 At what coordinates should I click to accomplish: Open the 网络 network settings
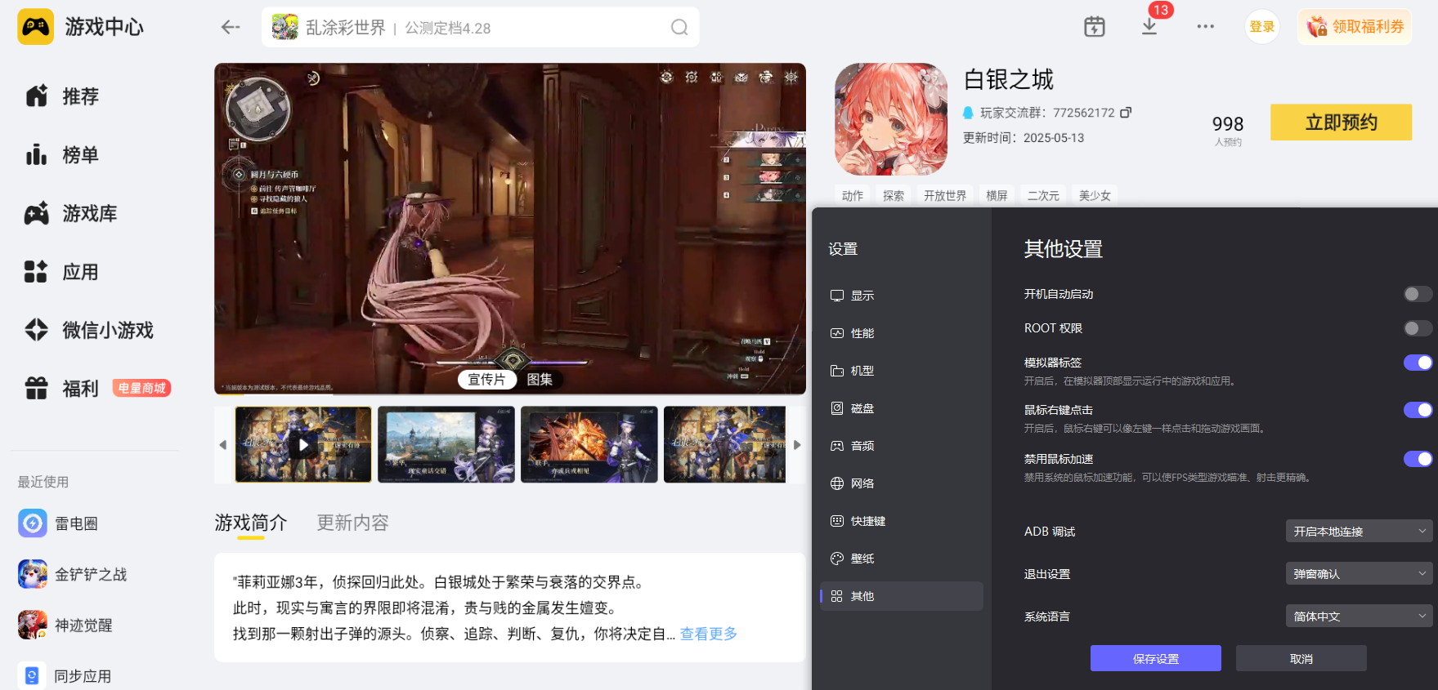901,483
